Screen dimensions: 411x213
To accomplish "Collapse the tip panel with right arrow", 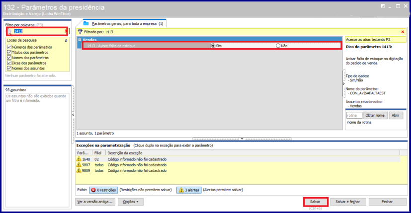I will [x=343, y=83].
